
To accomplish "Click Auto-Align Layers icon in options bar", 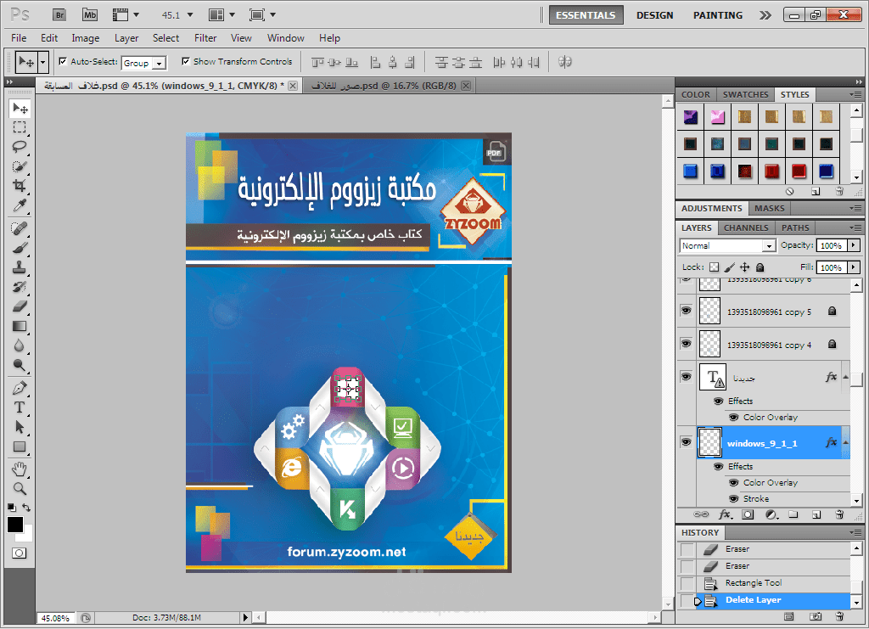I will (564, 62).
